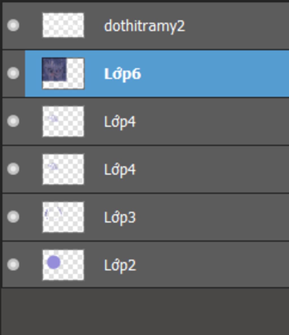Select the Lớp4 layer name beneath Lớp6
The image size is (289, 335).
click(120, 122)
